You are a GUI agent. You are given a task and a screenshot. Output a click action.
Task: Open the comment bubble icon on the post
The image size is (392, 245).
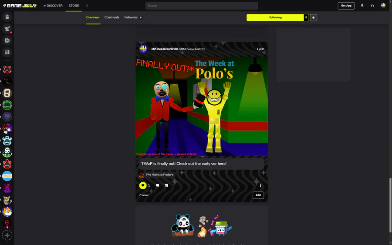coord(158,185)
